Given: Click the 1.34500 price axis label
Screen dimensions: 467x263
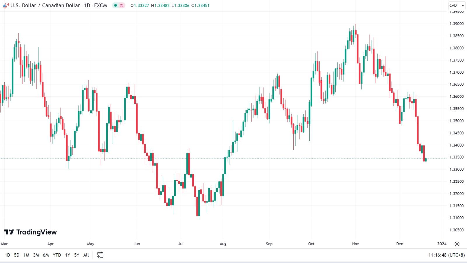Looking at the screenshot, I should tap(456, 133).
